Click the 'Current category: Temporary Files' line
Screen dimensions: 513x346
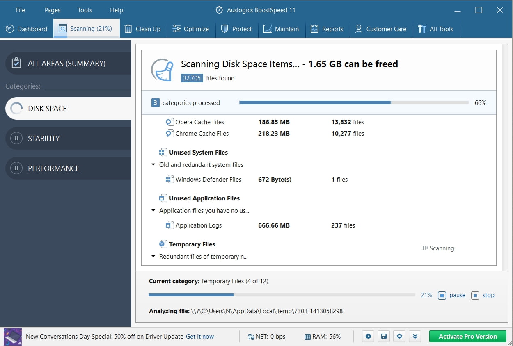click(208, 281)
